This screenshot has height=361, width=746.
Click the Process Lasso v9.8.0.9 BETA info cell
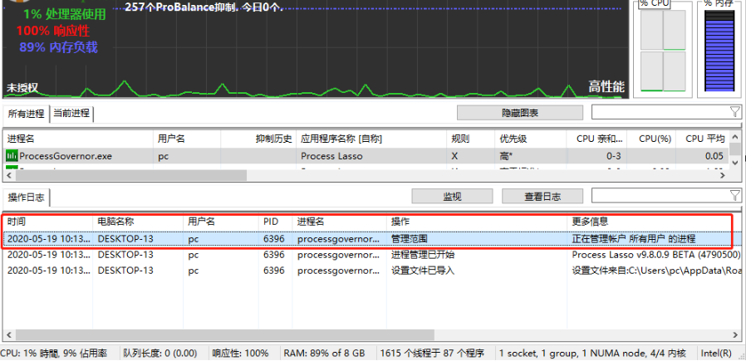pyautogui.click(x=656, y=255)
